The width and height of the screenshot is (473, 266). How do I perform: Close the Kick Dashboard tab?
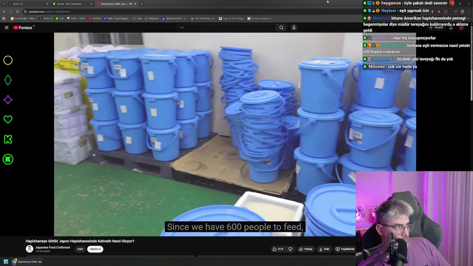(91, 4)
